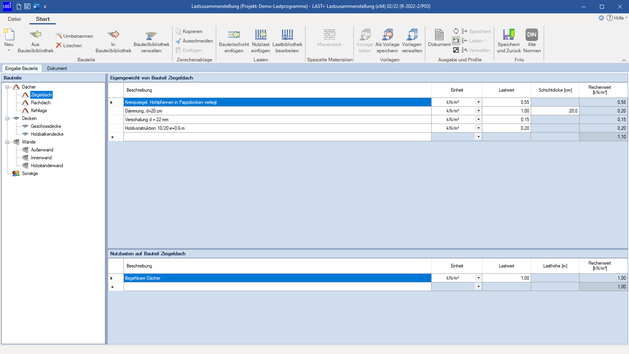Click the Lasthöhe [m] column header
Image resolution: width=629 pixels, height=354 pixels.
(x=555, y=266)
